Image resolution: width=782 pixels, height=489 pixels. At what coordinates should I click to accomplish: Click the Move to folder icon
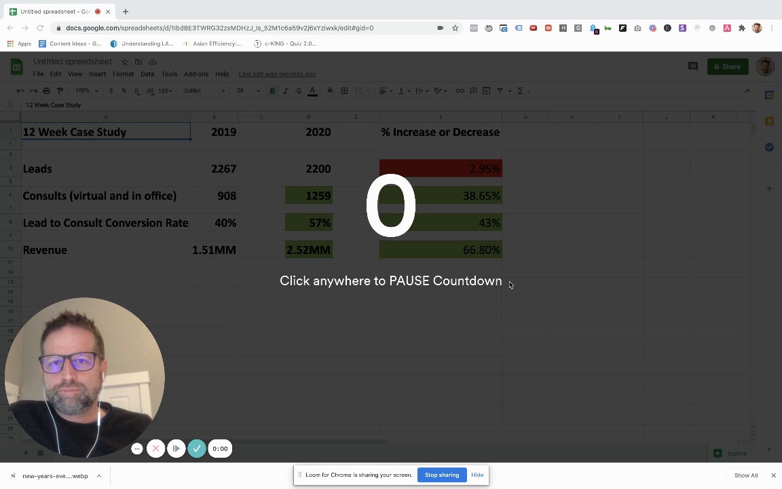pyautogui.click(x=138, y=62)
